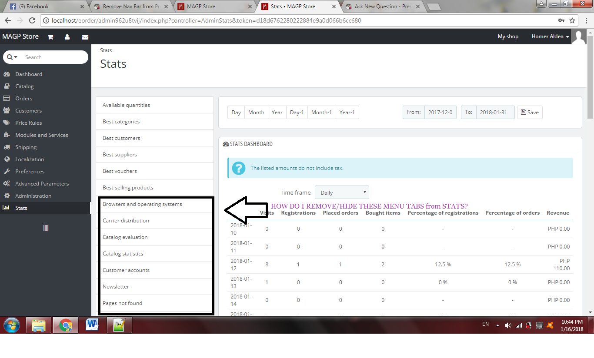Switch to the MAGP Store browser tab

pos(214,7)
